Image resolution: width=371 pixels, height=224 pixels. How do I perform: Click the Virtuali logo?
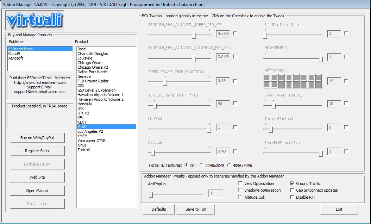tap(35, 20)
